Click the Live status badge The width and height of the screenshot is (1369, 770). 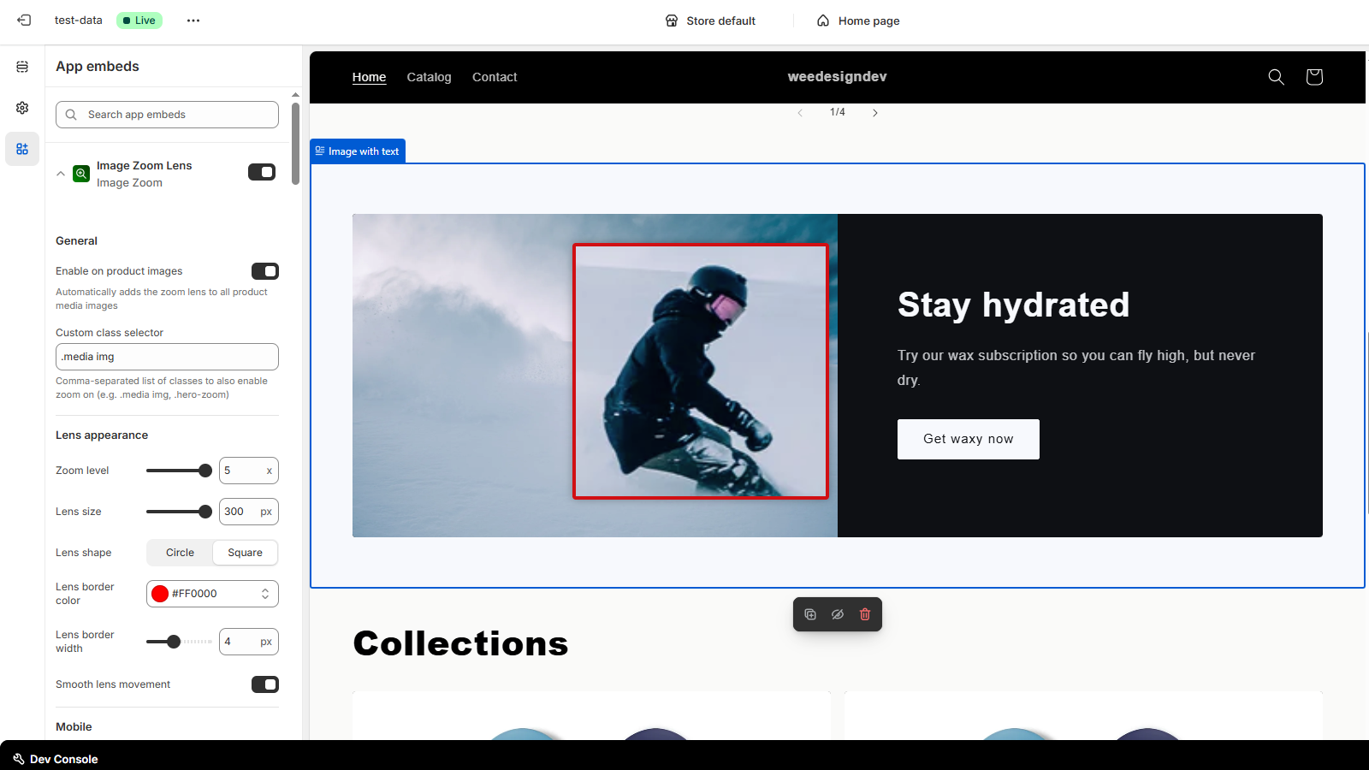point(139,21)
